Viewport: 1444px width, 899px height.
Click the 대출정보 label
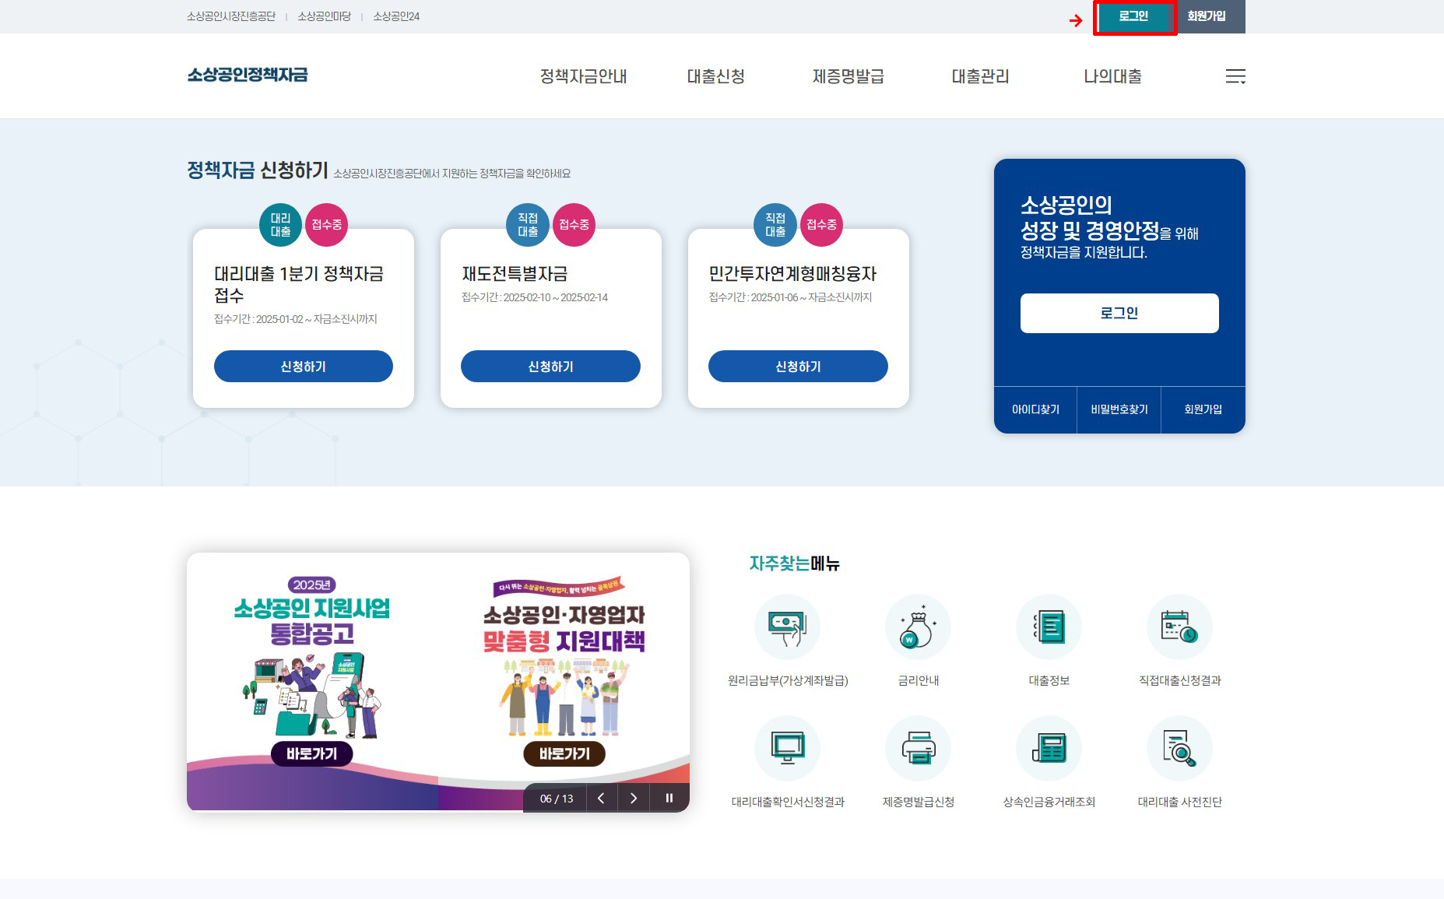point(1049,681)
